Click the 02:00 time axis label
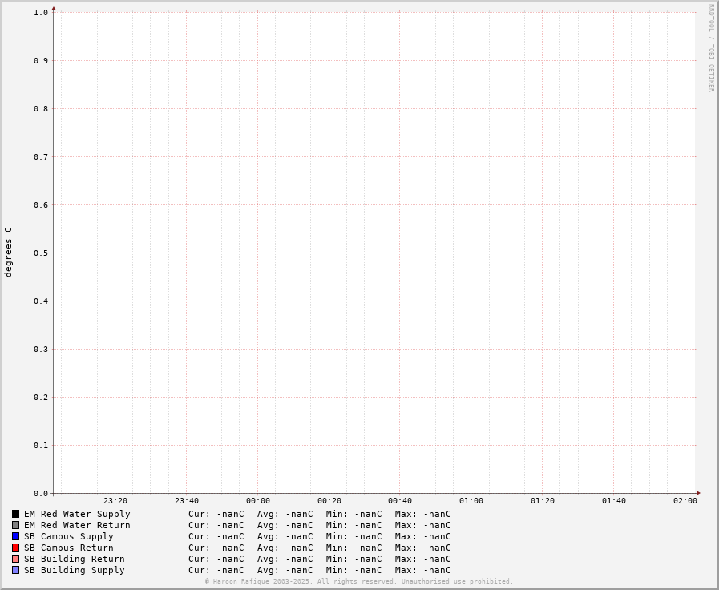 [685, 501]
